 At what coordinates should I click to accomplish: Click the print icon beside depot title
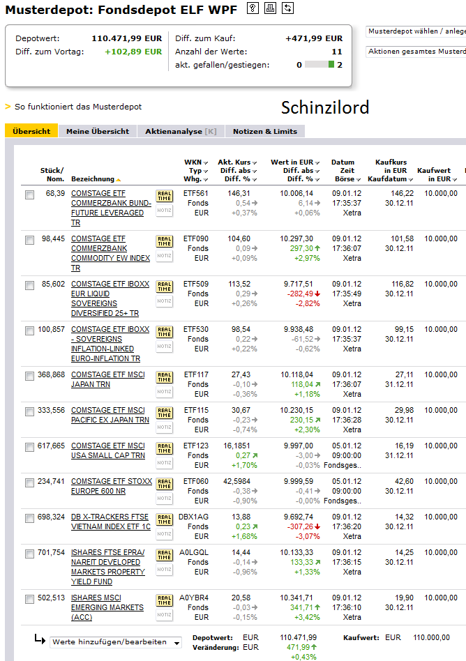click(x=271, y=8)
